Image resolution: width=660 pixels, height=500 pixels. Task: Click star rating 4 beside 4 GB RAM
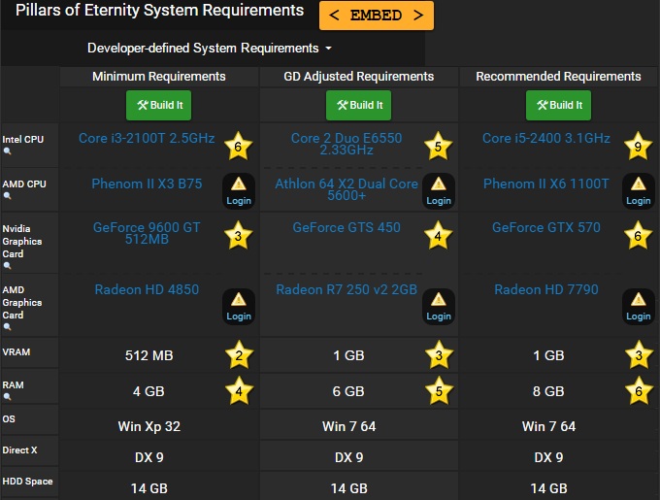point(239,390)
